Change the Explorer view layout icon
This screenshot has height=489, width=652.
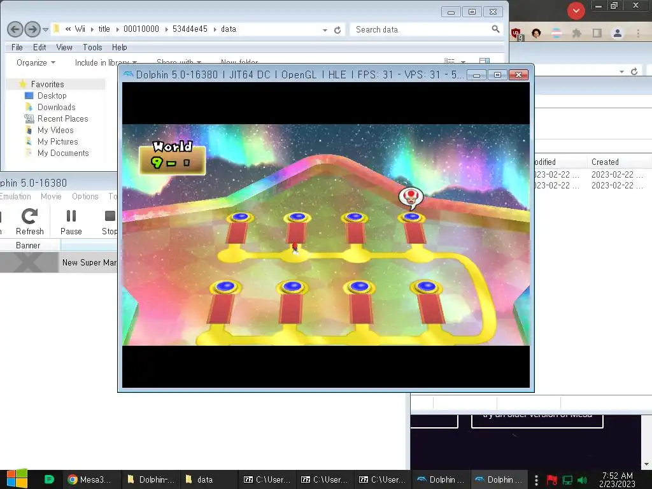(x=449, y=62)
